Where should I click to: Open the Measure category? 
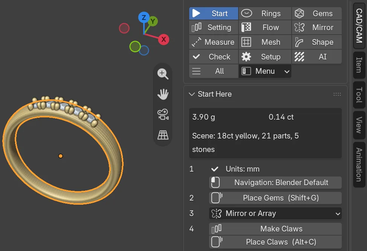pos(214,42)
